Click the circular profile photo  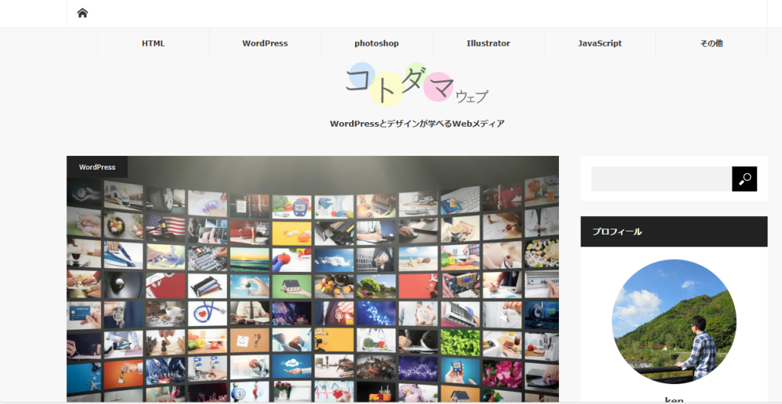coord(674,321)
